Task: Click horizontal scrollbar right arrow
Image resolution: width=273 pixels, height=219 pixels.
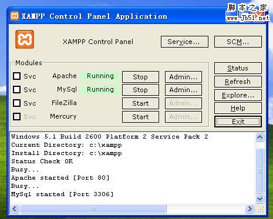Action: click(x=250, y=208)
